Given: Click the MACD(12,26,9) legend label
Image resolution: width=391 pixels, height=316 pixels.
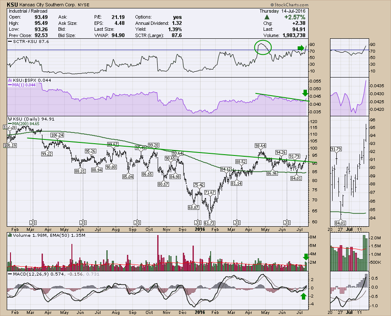Looking at the screenshot, I should [28, 275].
